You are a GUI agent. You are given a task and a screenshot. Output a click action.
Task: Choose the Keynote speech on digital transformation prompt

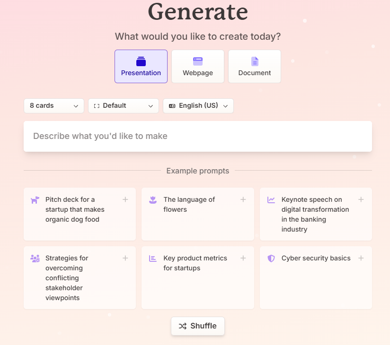click(315, 214)
